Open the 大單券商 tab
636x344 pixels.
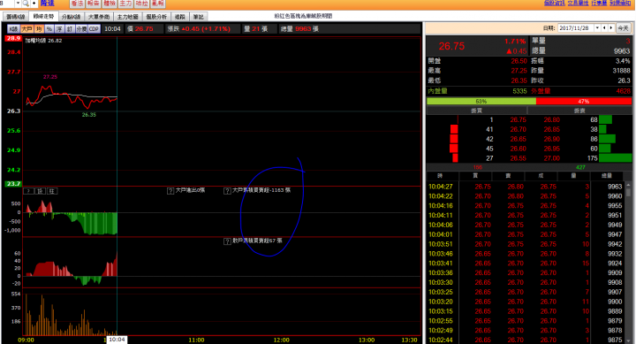[x=99, y=17]
